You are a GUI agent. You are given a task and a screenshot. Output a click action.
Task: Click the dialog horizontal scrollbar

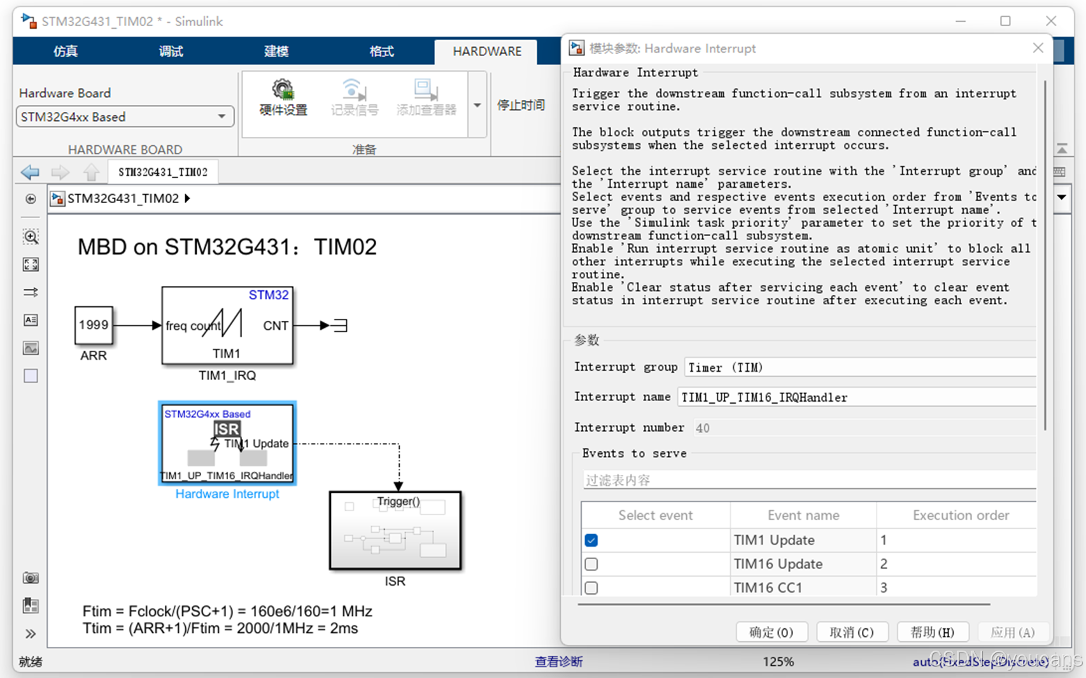point(784,604)
